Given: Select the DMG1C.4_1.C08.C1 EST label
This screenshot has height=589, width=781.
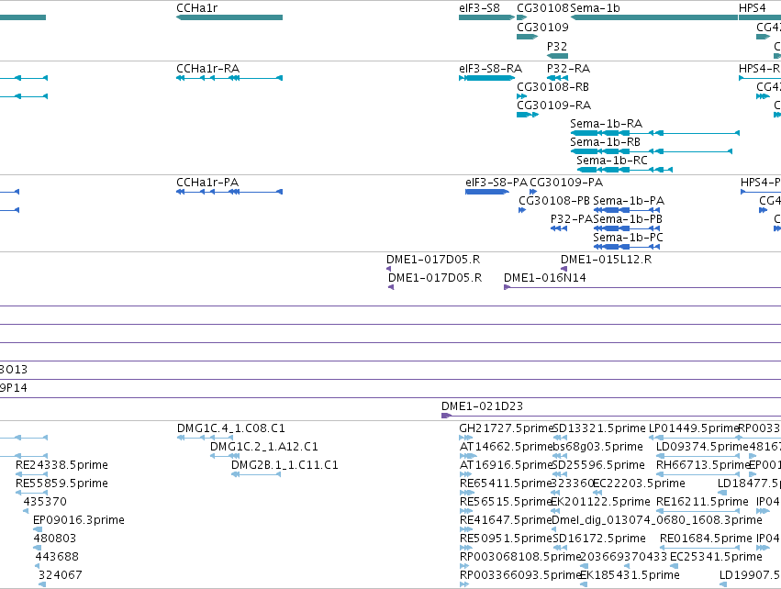Looking at the screenshot, I should 231,428.
